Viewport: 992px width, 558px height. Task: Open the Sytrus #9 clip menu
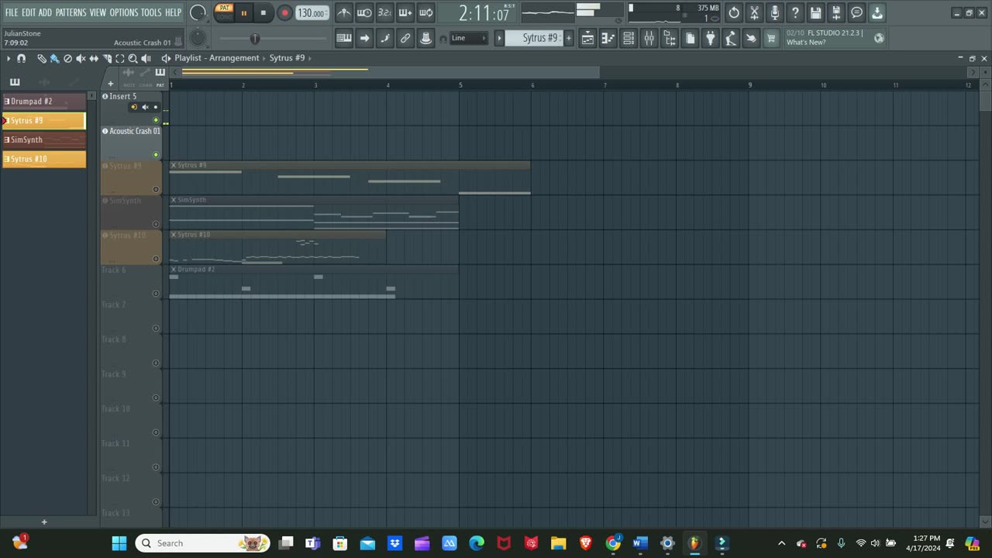pyautogui.click(x=174, y=165)
